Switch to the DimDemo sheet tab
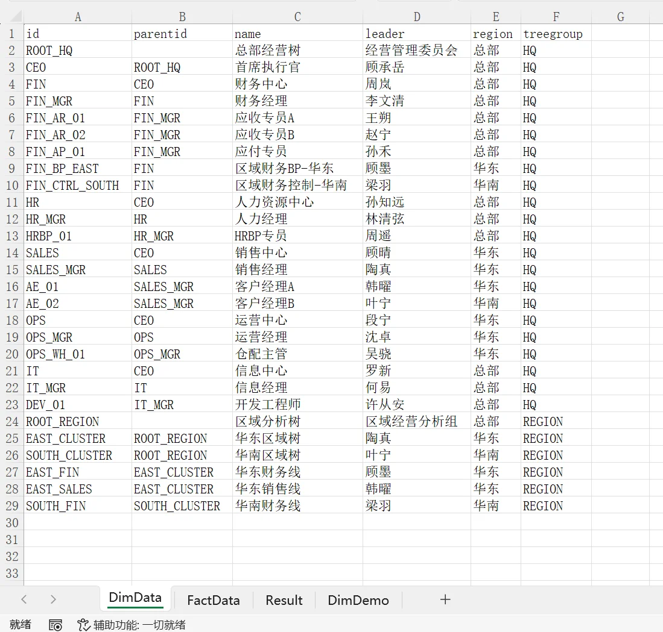Image resolution: width=663 pixels, height=632 pixels. point(358,600)
